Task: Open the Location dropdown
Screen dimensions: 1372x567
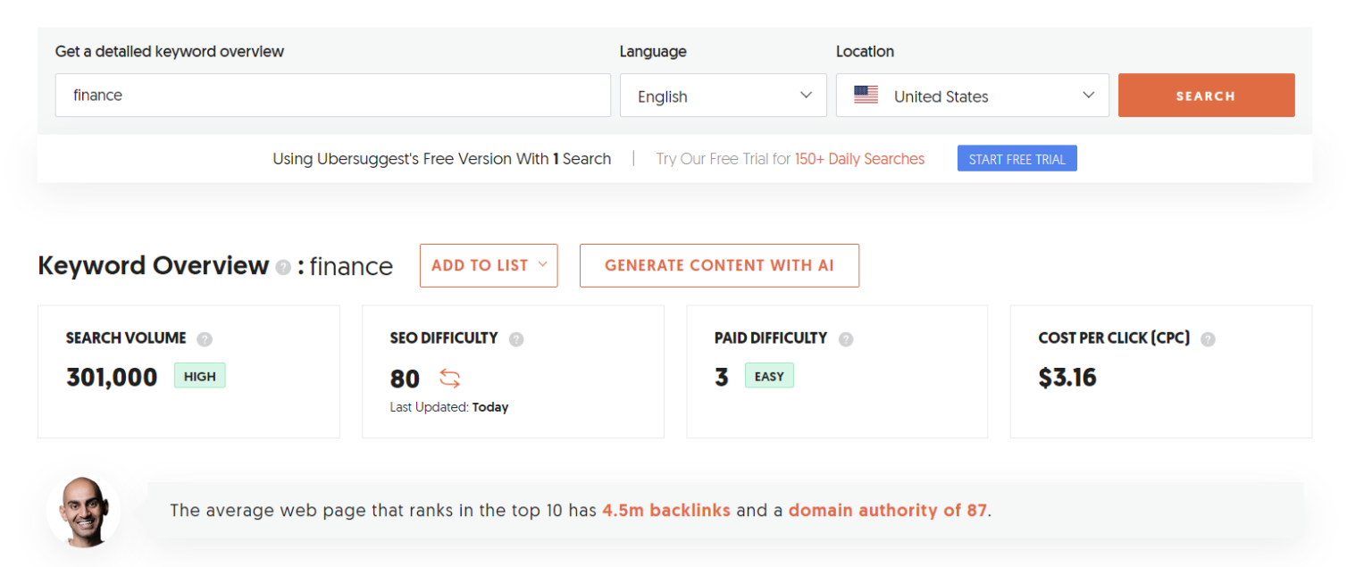Action: 972,95
